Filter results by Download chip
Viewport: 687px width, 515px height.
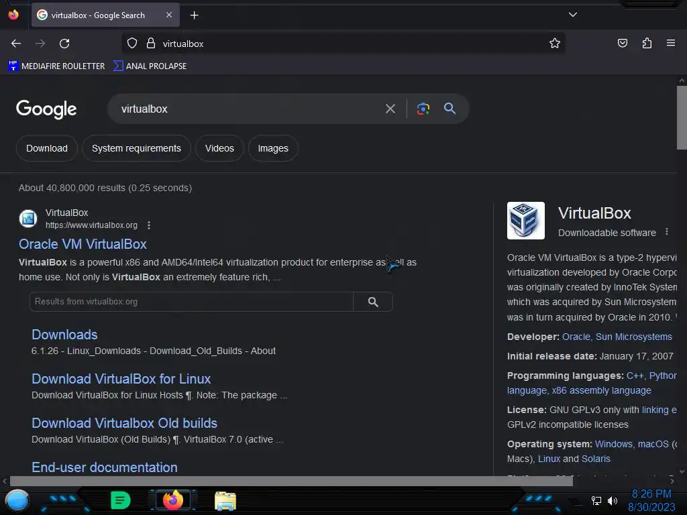tap(47, 148)
